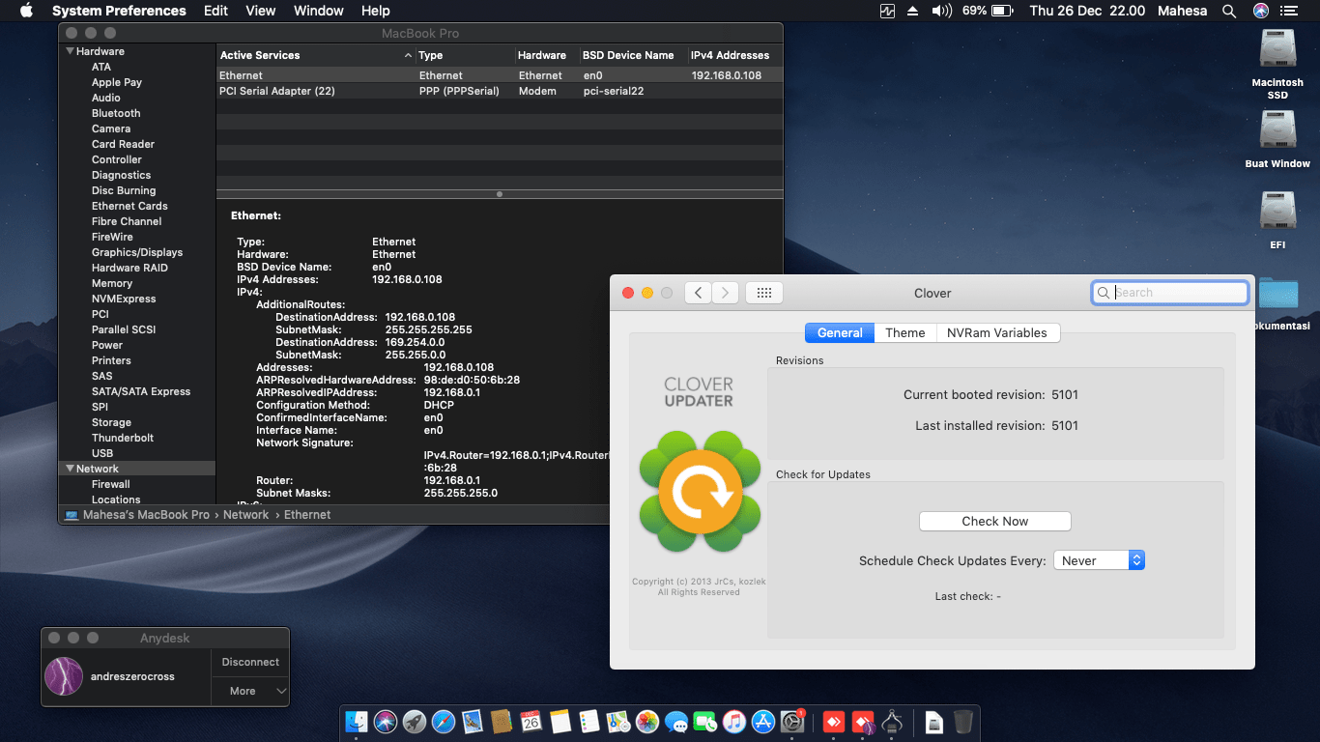Screen dimensions: 1320x742
Task: Select Bluetooth in the Hardware sidebar
Action: tap(116, 113)
